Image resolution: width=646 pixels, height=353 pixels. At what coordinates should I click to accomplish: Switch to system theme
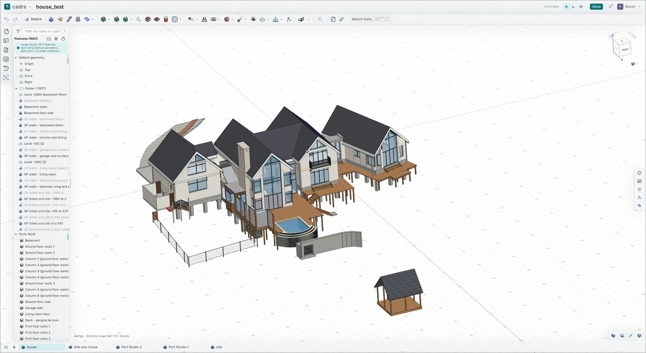pyautogui.click(x=581, y=7)
